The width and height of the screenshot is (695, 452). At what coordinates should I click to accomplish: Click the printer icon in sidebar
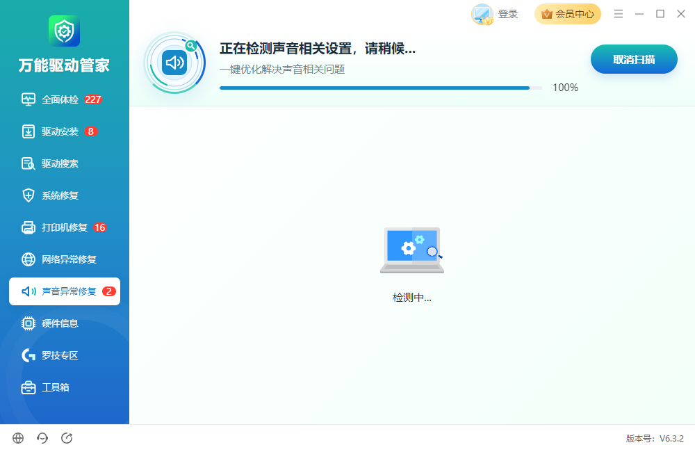(x=28, y=227)
